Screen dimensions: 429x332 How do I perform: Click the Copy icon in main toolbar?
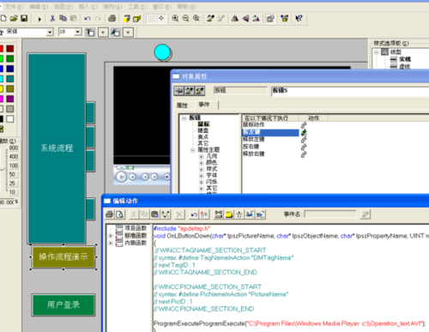(63, 19)
